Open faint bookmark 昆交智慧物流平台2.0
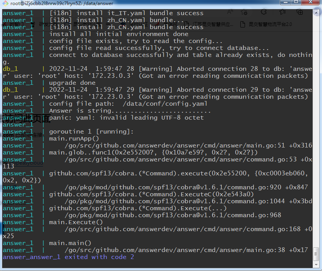 266,24
